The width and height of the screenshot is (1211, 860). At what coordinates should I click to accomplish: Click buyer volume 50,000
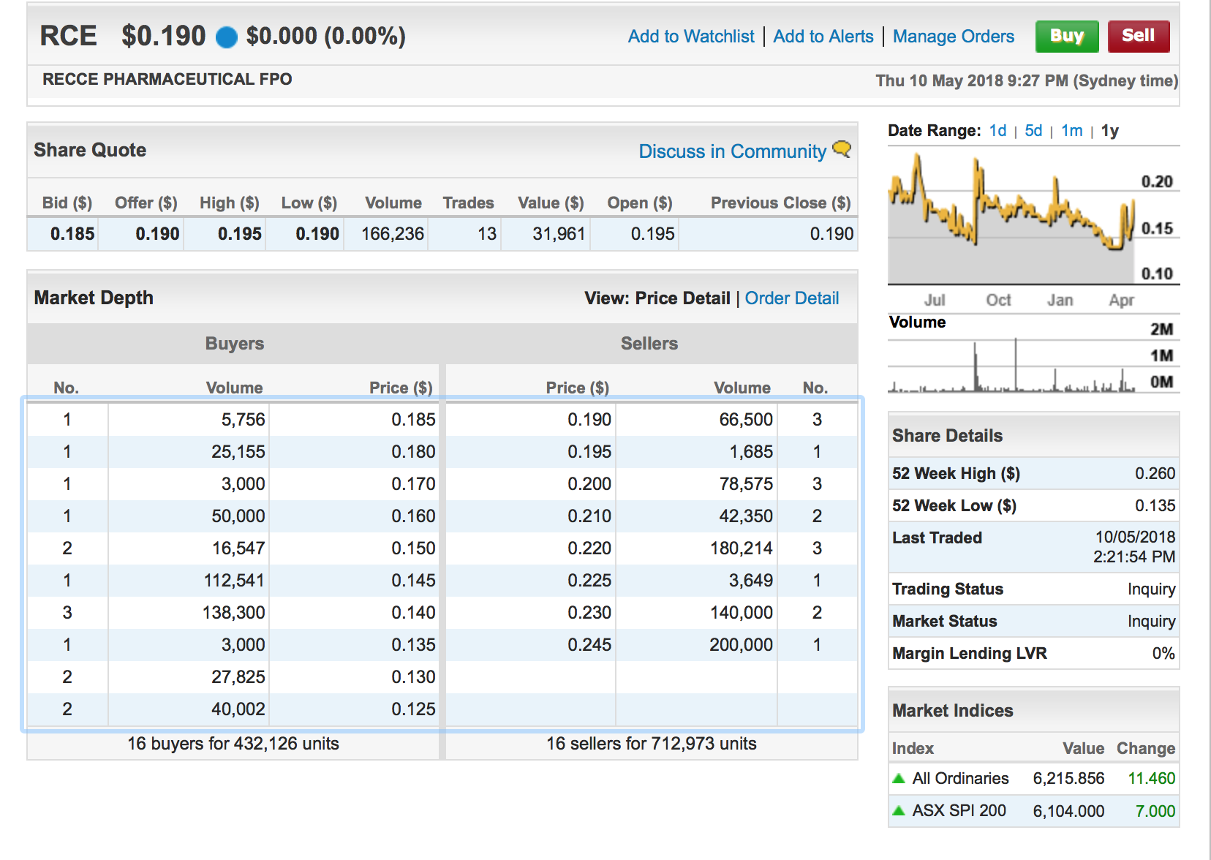point(238,516)
